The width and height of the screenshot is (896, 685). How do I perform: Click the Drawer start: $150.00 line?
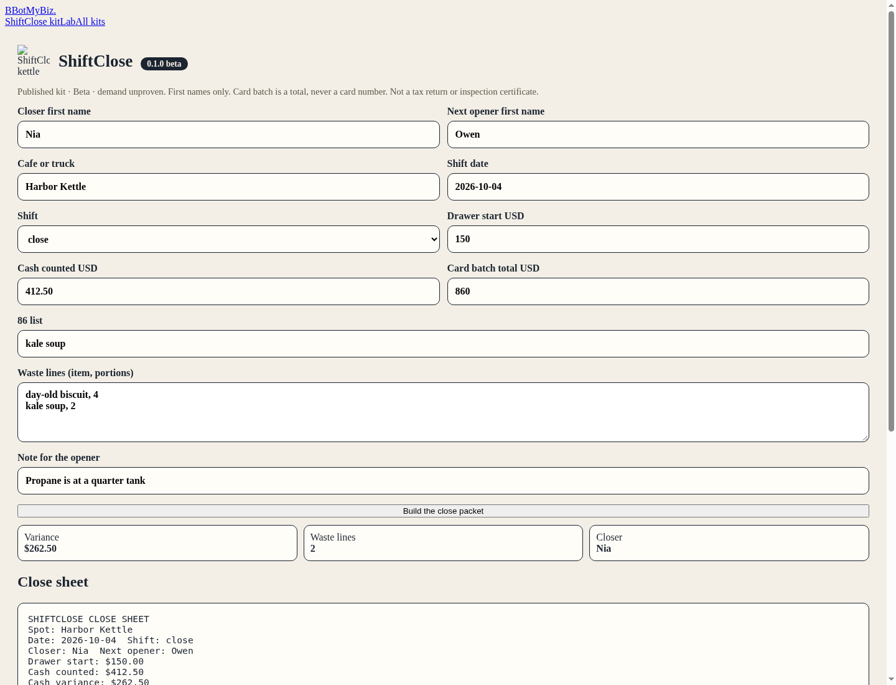pyautogui.click(x=86, y=661)
